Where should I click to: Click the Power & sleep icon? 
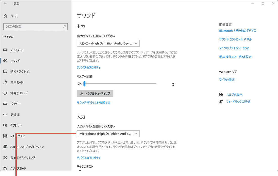point(5,93)
